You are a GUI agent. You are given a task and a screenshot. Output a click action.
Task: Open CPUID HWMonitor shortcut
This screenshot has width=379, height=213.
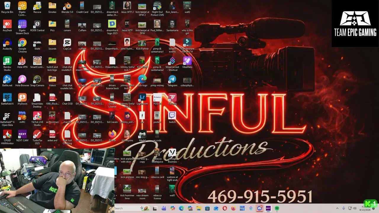click(7, 138)
